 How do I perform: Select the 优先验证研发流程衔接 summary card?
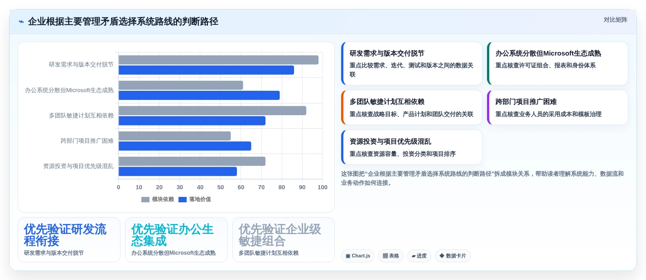pos(69,240)
